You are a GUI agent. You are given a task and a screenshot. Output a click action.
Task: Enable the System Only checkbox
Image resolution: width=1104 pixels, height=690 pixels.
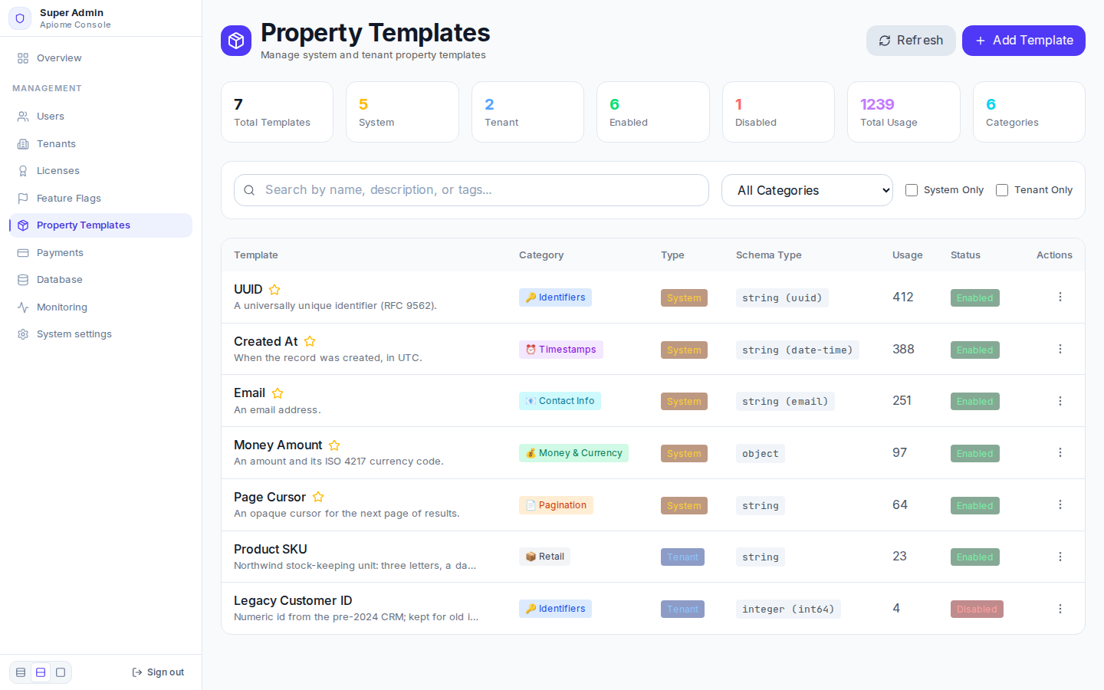(912, 190)
